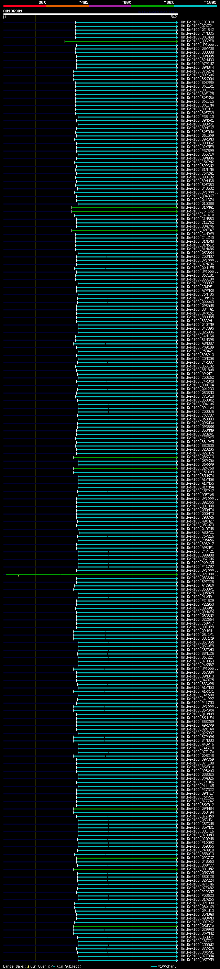Viewport: 220px width, 969px height.
Task: Select label UniRef100_B9N9W5
Action: (x=197, y=56)
